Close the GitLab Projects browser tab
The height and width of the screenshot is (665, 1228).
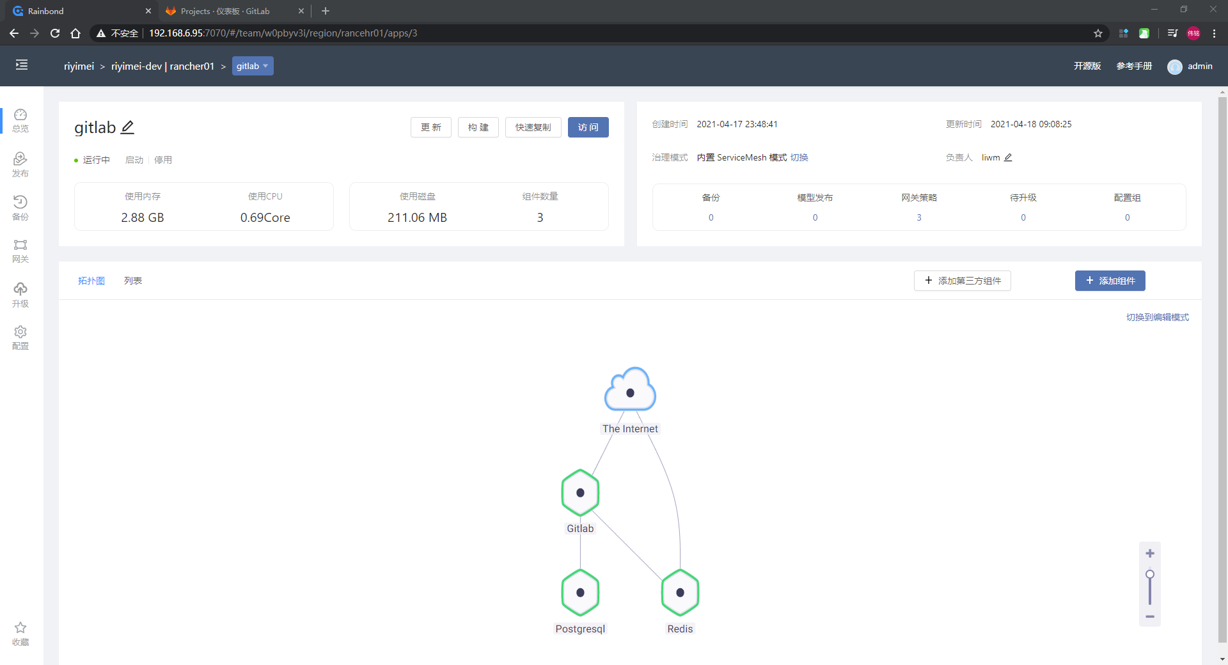point(301,11)
